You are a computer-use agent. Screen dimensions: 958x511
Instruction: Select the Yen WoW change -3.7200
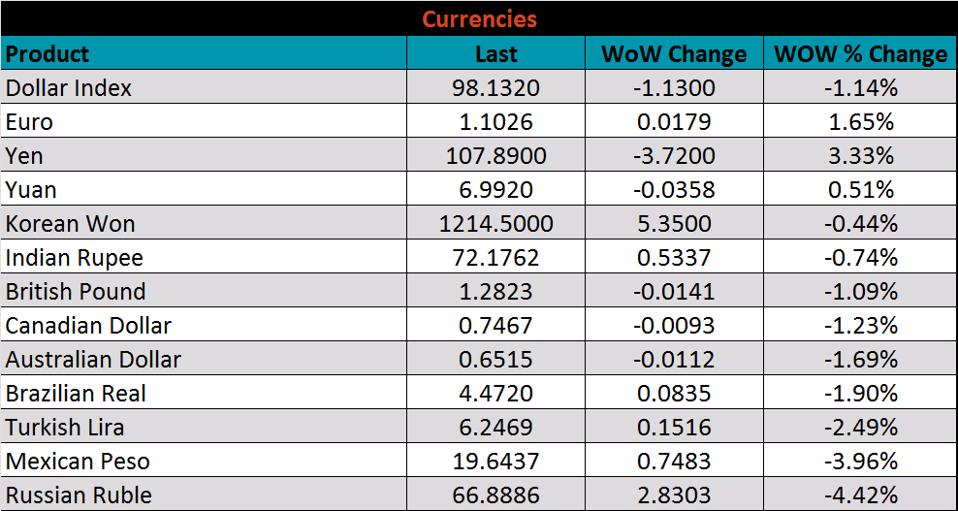[x=674, y=156]
